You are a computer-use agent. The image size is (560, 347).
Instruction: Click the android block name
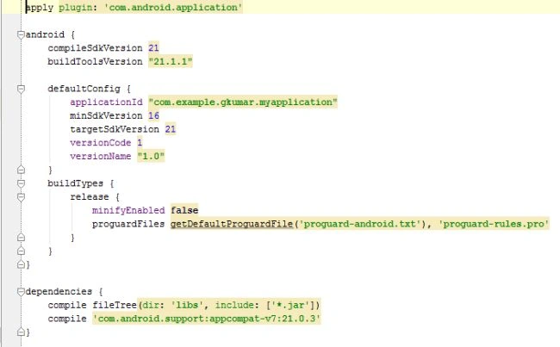[x=45, y=34]
